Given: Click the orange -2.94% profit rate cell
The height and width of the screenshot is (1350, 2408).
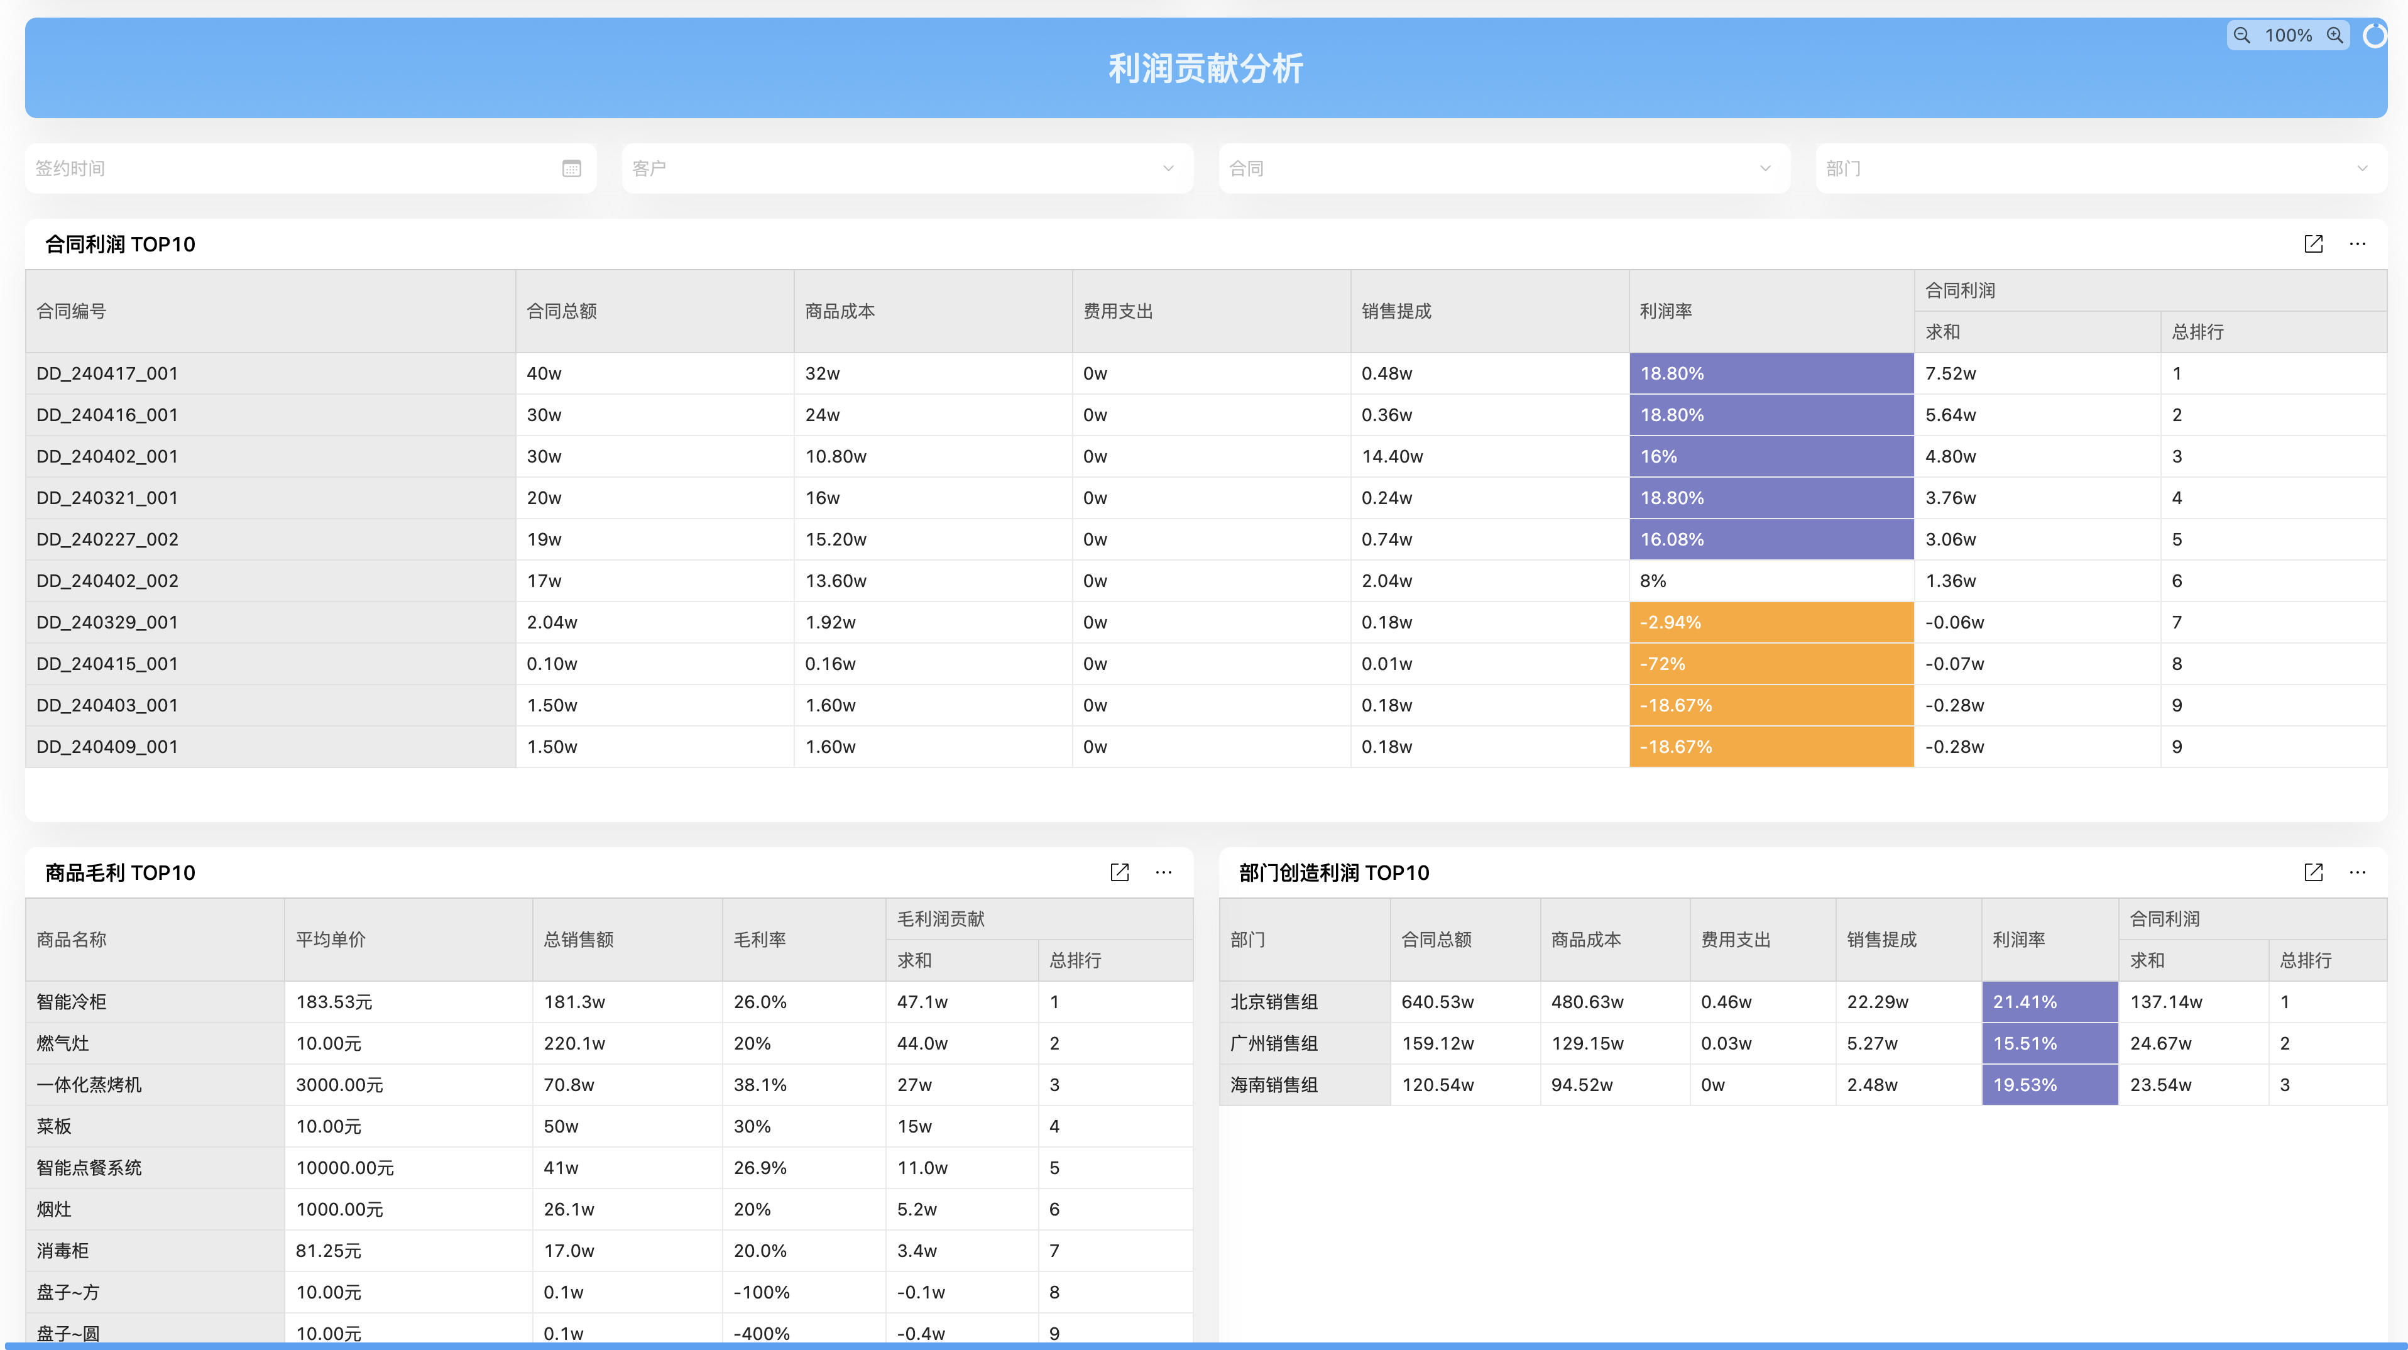Looking at the screenshot, I should pos(1771,622).
